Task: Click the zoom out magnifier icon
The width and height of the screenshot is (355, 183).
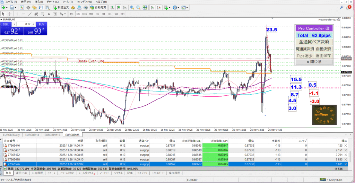Action: point(138,7)
